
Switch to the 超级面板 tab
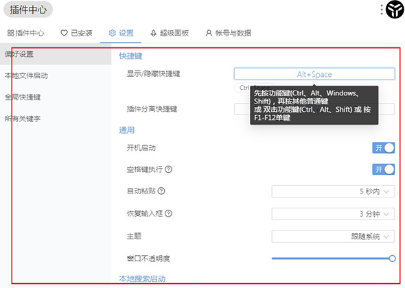(170, 33)
